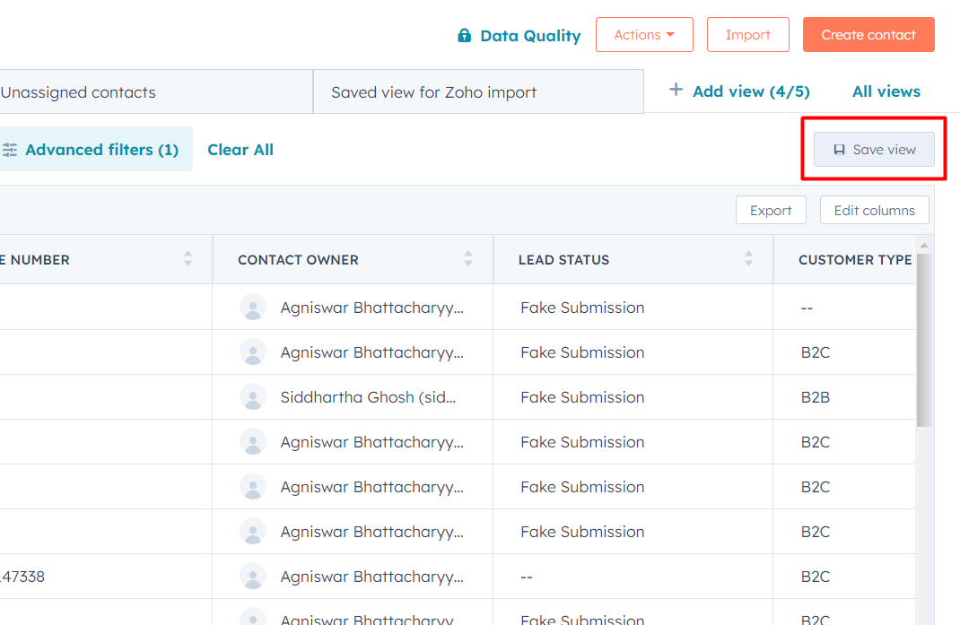The height and width of the screenshot is (625, 960).
Task: Click the Data Quality lock icon
Action: tap(465, 35)
